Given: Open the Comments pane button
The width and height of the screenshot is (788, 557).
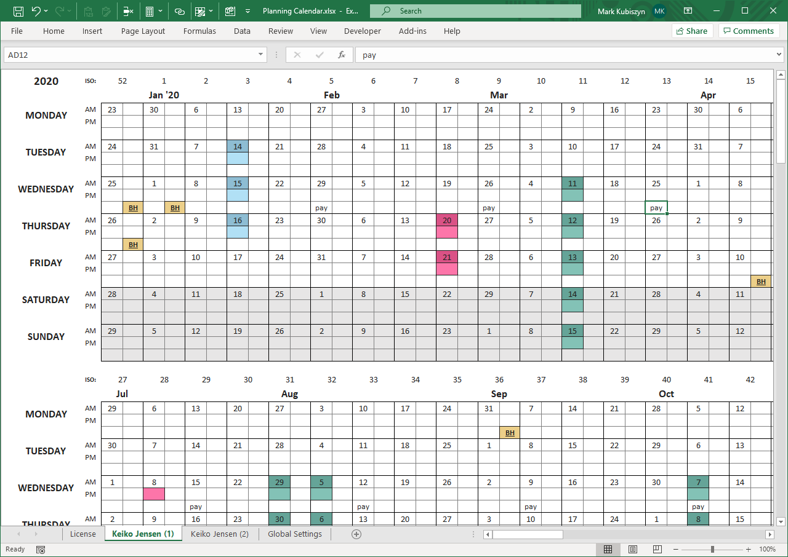Looking at the screenshot, I should (x=749, y=31).
